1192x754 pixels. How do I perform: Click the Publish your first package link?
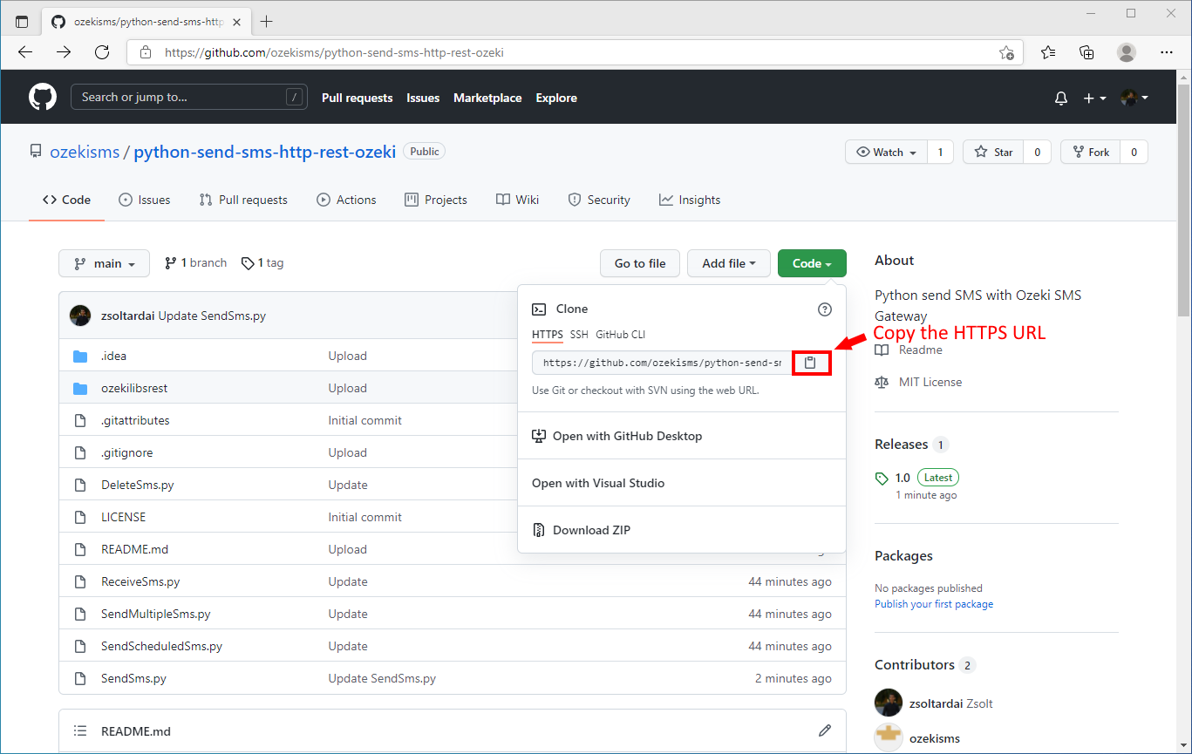pos(933,603)
